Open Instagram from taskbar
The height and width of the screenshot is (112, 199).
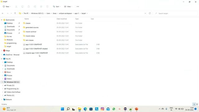102,109
